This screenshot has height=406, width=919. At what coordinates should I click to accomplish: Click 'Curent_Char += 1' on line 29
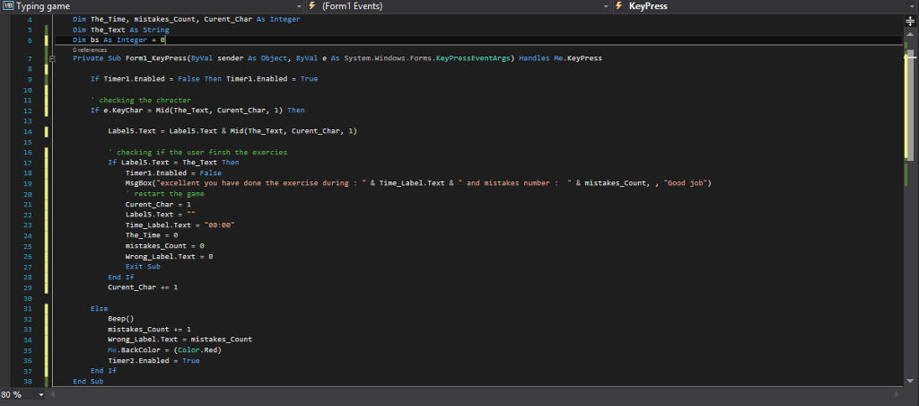tap(143, 287)
